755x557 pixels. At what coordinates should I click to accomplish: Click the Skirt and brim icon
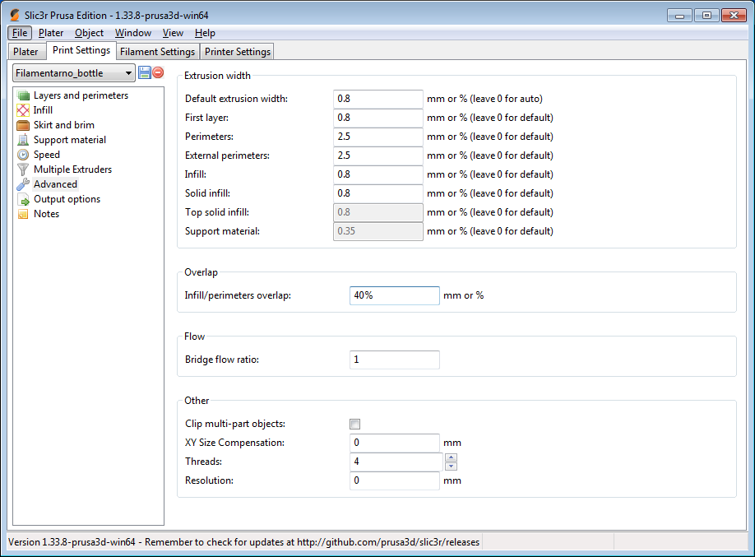[23, 125]
